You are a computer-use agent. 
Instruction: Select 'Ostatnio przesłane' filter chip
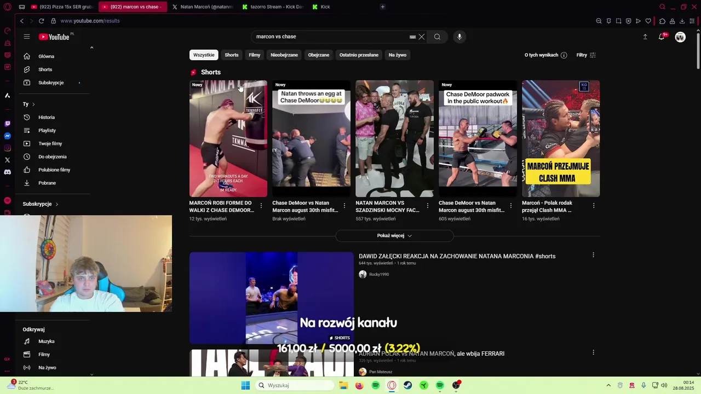coord(359,55)
